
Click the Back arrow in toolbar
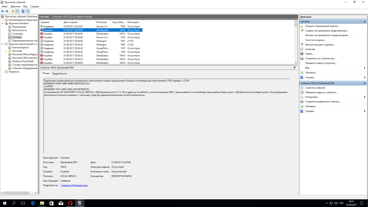[2, 11]
